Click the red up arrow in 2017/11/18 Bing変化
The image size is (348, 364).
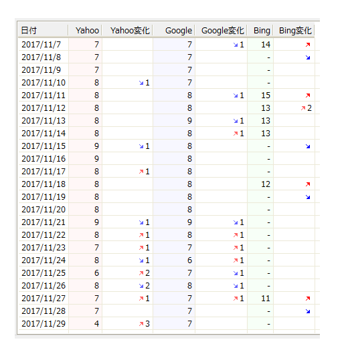coord(308,184)
